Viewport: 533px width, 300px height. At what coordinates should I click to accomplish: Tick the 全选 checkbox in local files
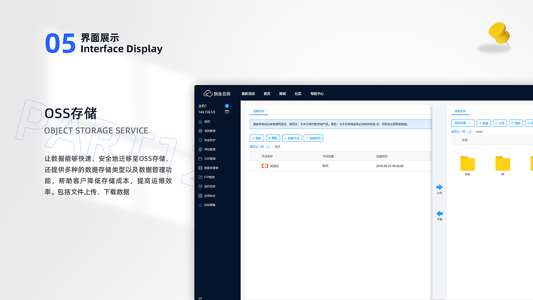pos(456,140)
